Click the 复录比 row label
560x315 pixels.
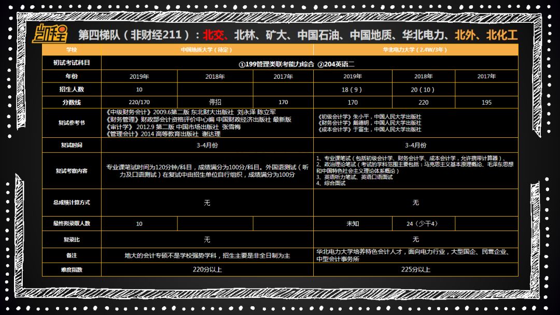click(72, 240)
